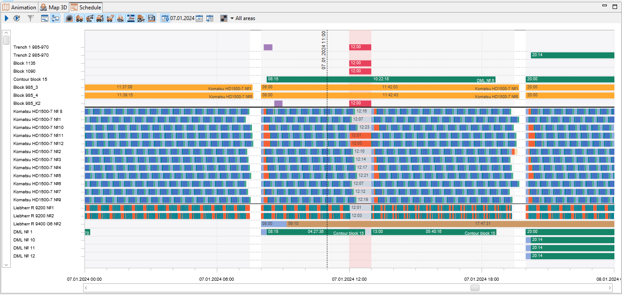The width and height of the screenshot is (622, 295).
Task: Select the Liebherr R 9200 №1 row label
Action: pos(34,208)
